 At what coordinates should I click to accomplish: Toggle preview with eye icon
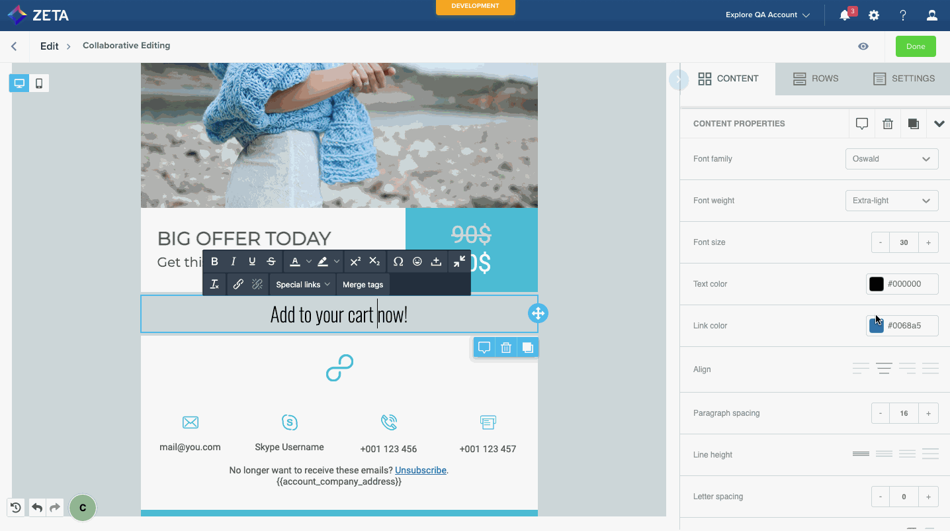coord(863,46)
